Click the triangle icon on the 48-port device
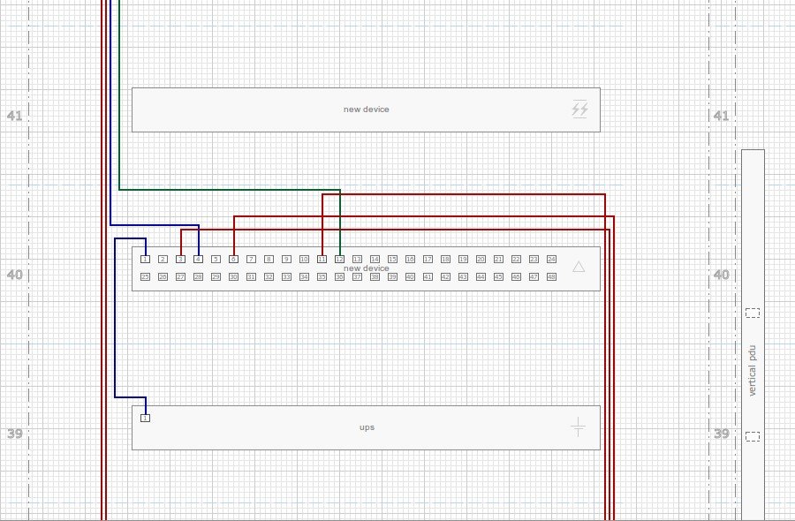This screenshot has width=795, height=521. (579, 267)
